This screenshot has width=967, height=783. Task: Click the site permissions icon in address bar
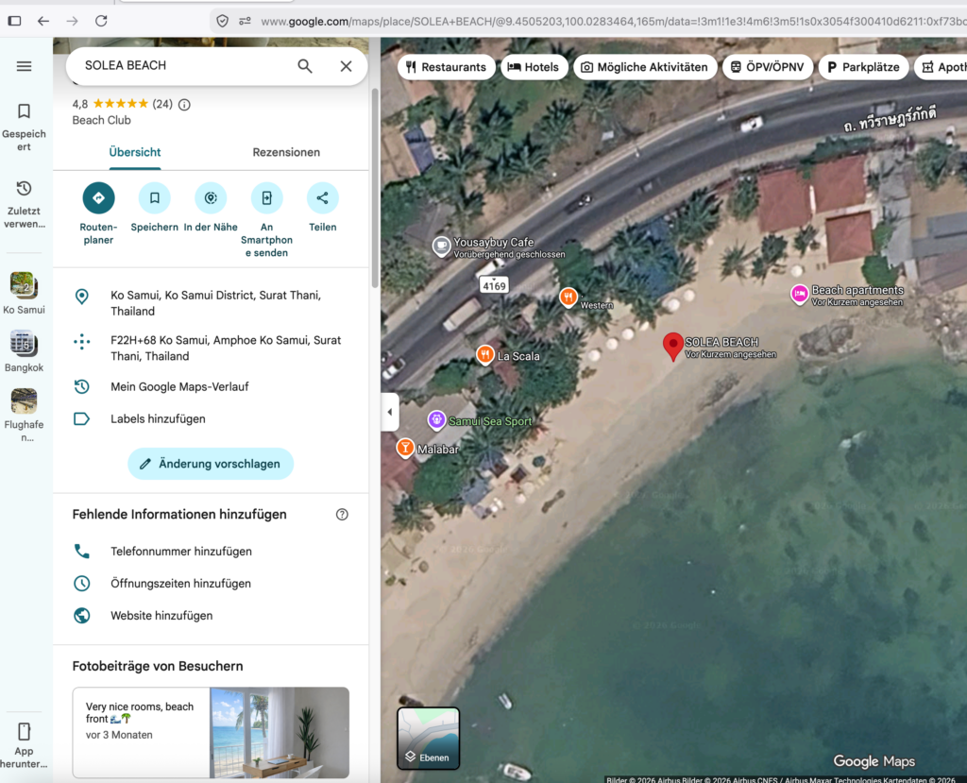tap(245, 21)
